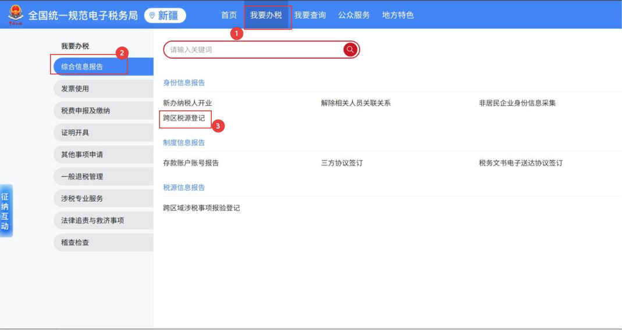
Task: Open the 征纳互动 side widget
Action: 6,211
